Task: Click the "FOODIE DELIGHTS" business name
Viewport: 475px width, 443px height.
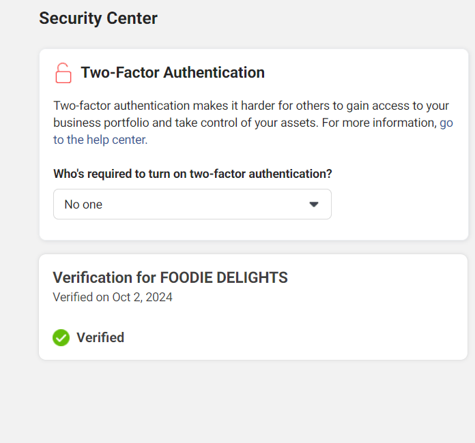Action: tap(224, 277)
